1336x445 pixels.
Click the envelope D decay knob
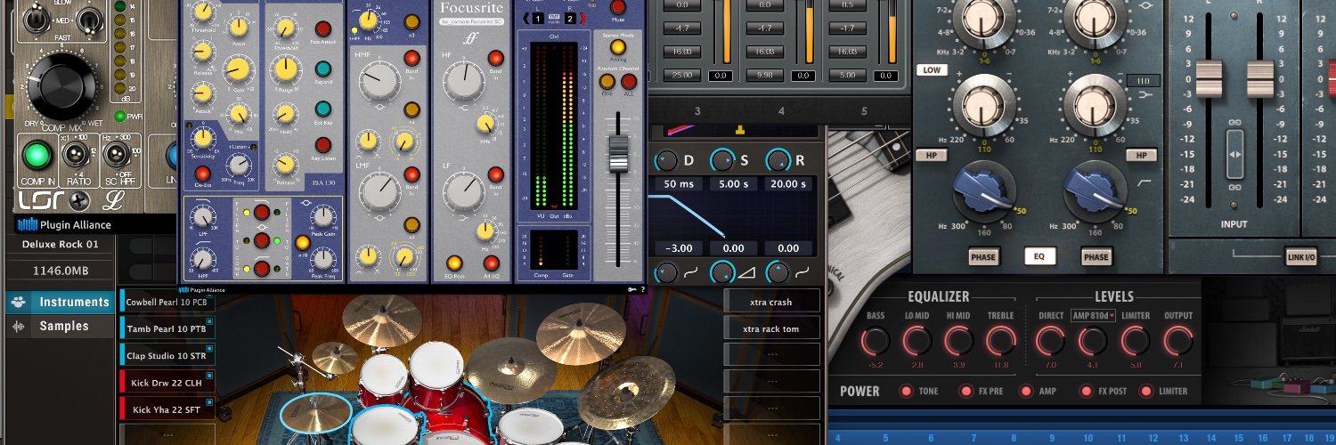pos(666,161)
